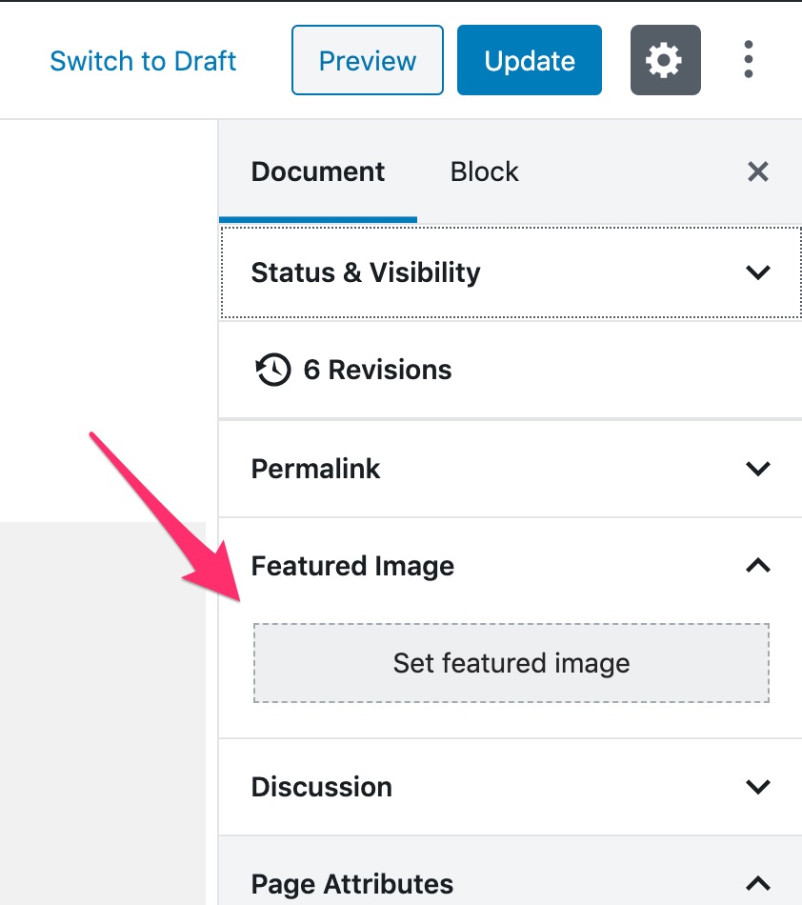This screenshot has width=802, height=905.
Task: Collapse Featured Image using up chevron
Action: pos(757,566)
